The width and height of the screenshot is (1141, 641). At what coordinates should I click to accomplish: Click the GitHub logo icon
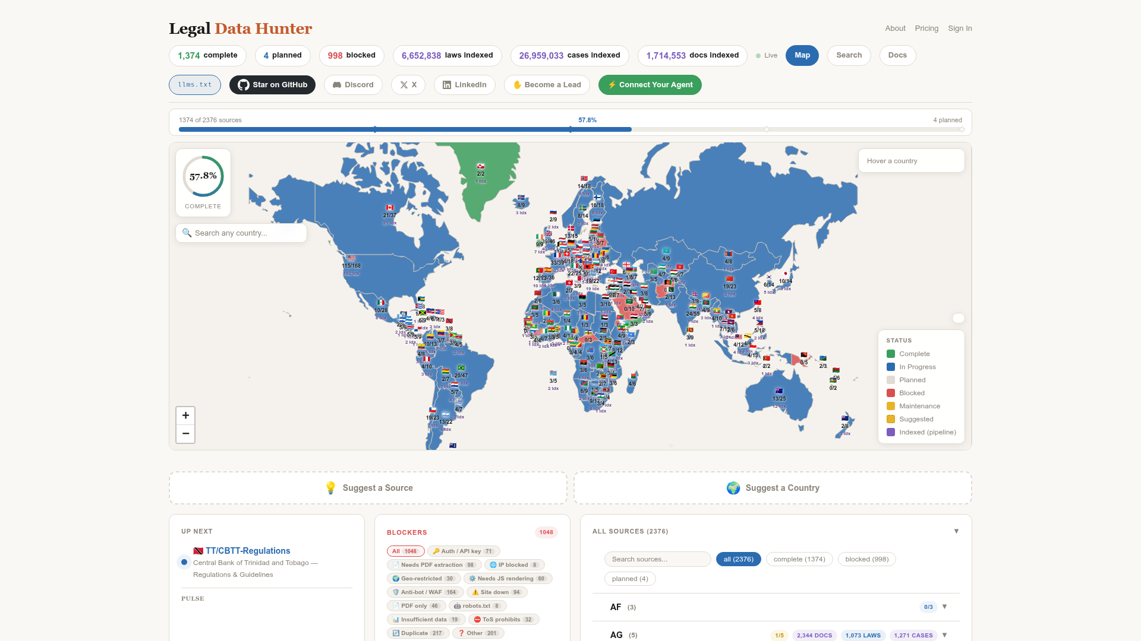(x=244, y=85)
